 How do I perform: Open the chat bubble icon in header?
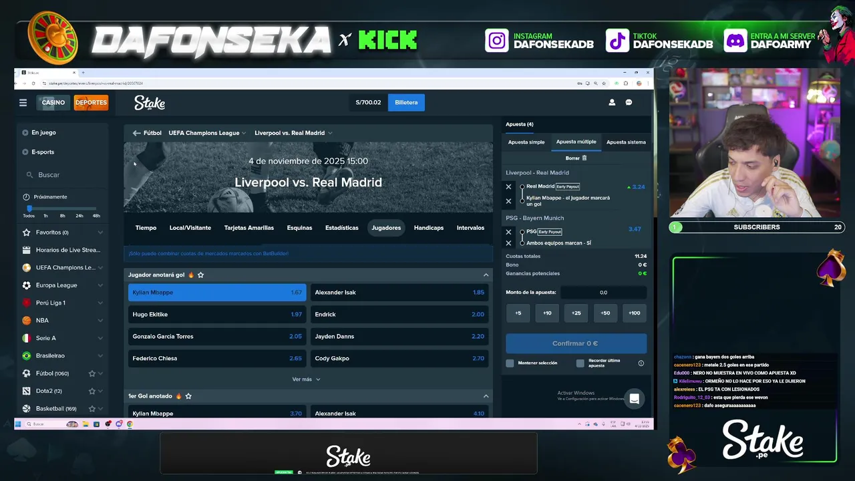pyautogui.click(x=629, y=102)
